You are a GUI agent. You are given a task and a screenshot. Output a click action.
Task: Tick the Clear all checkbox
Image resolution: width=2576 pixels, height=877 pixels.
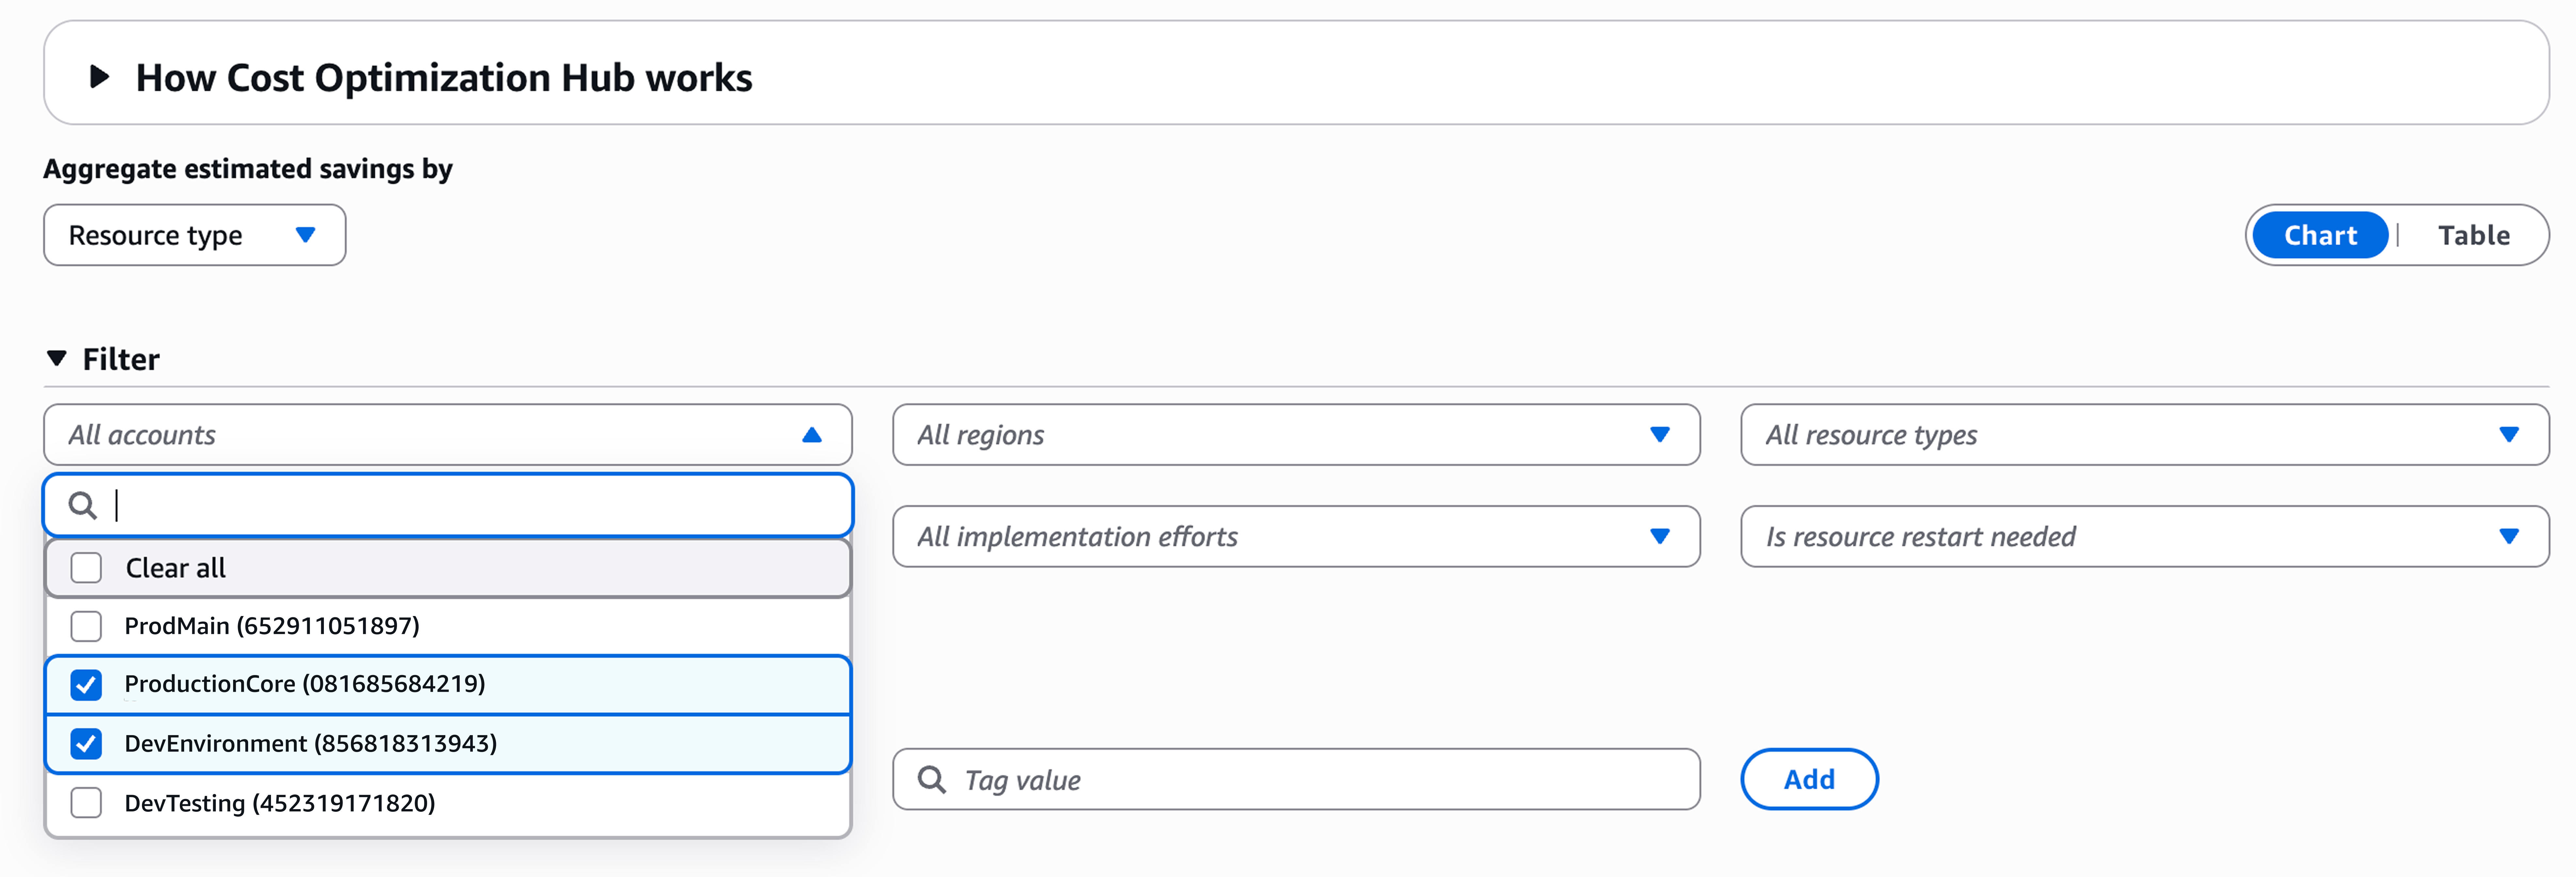[x=86, y=567]
